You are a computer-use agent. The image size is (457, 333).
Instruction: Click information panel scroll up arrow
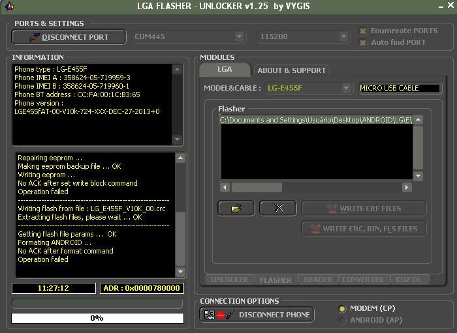[177, 70]
